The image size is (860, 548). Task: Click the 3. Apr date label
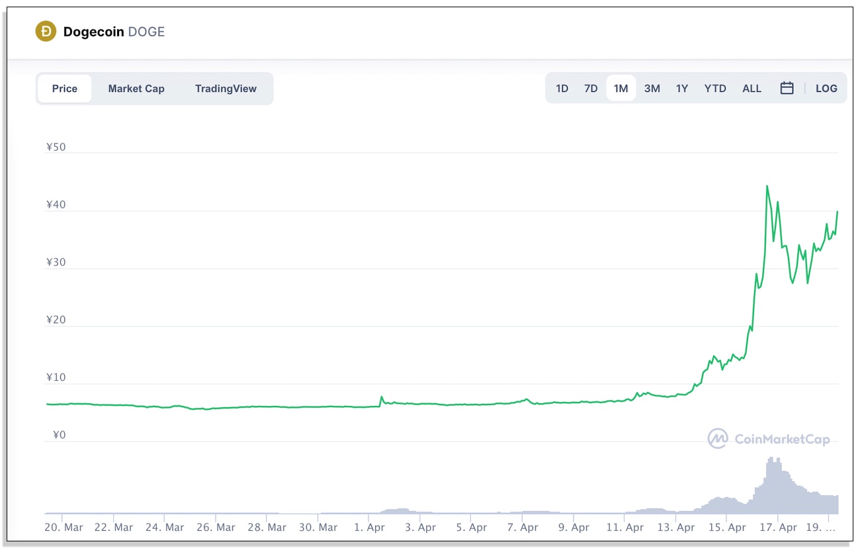[420, 528]
